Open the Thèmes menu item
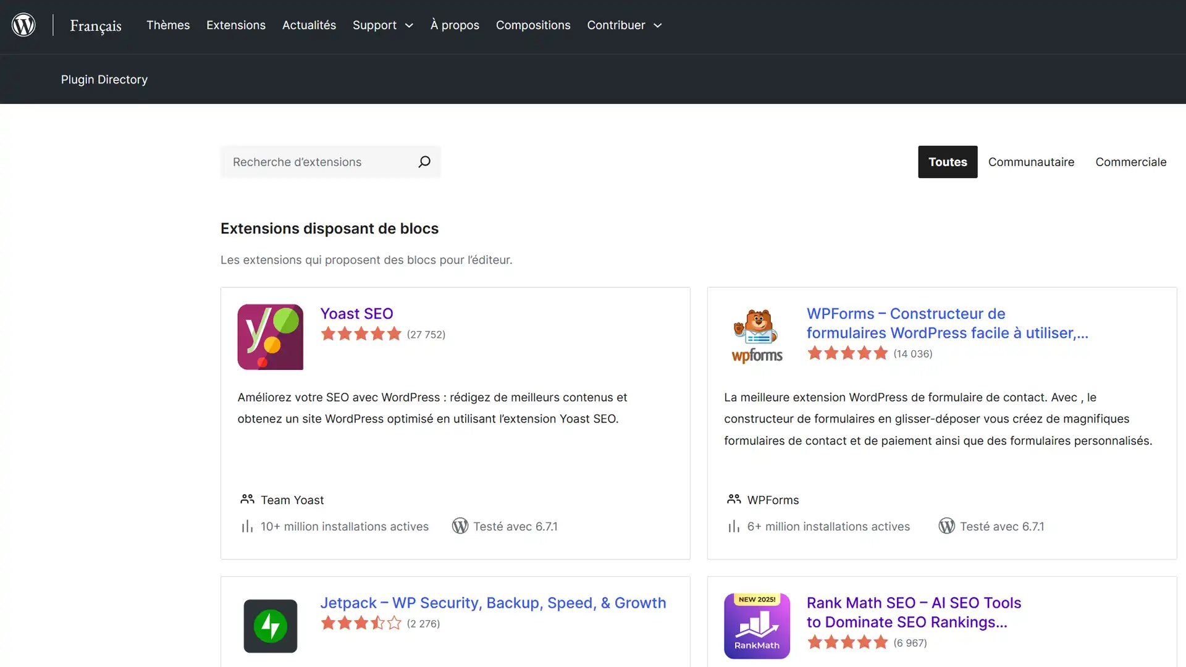The width and height of the screenshot is (1186, 667). [x=168, y=25]
